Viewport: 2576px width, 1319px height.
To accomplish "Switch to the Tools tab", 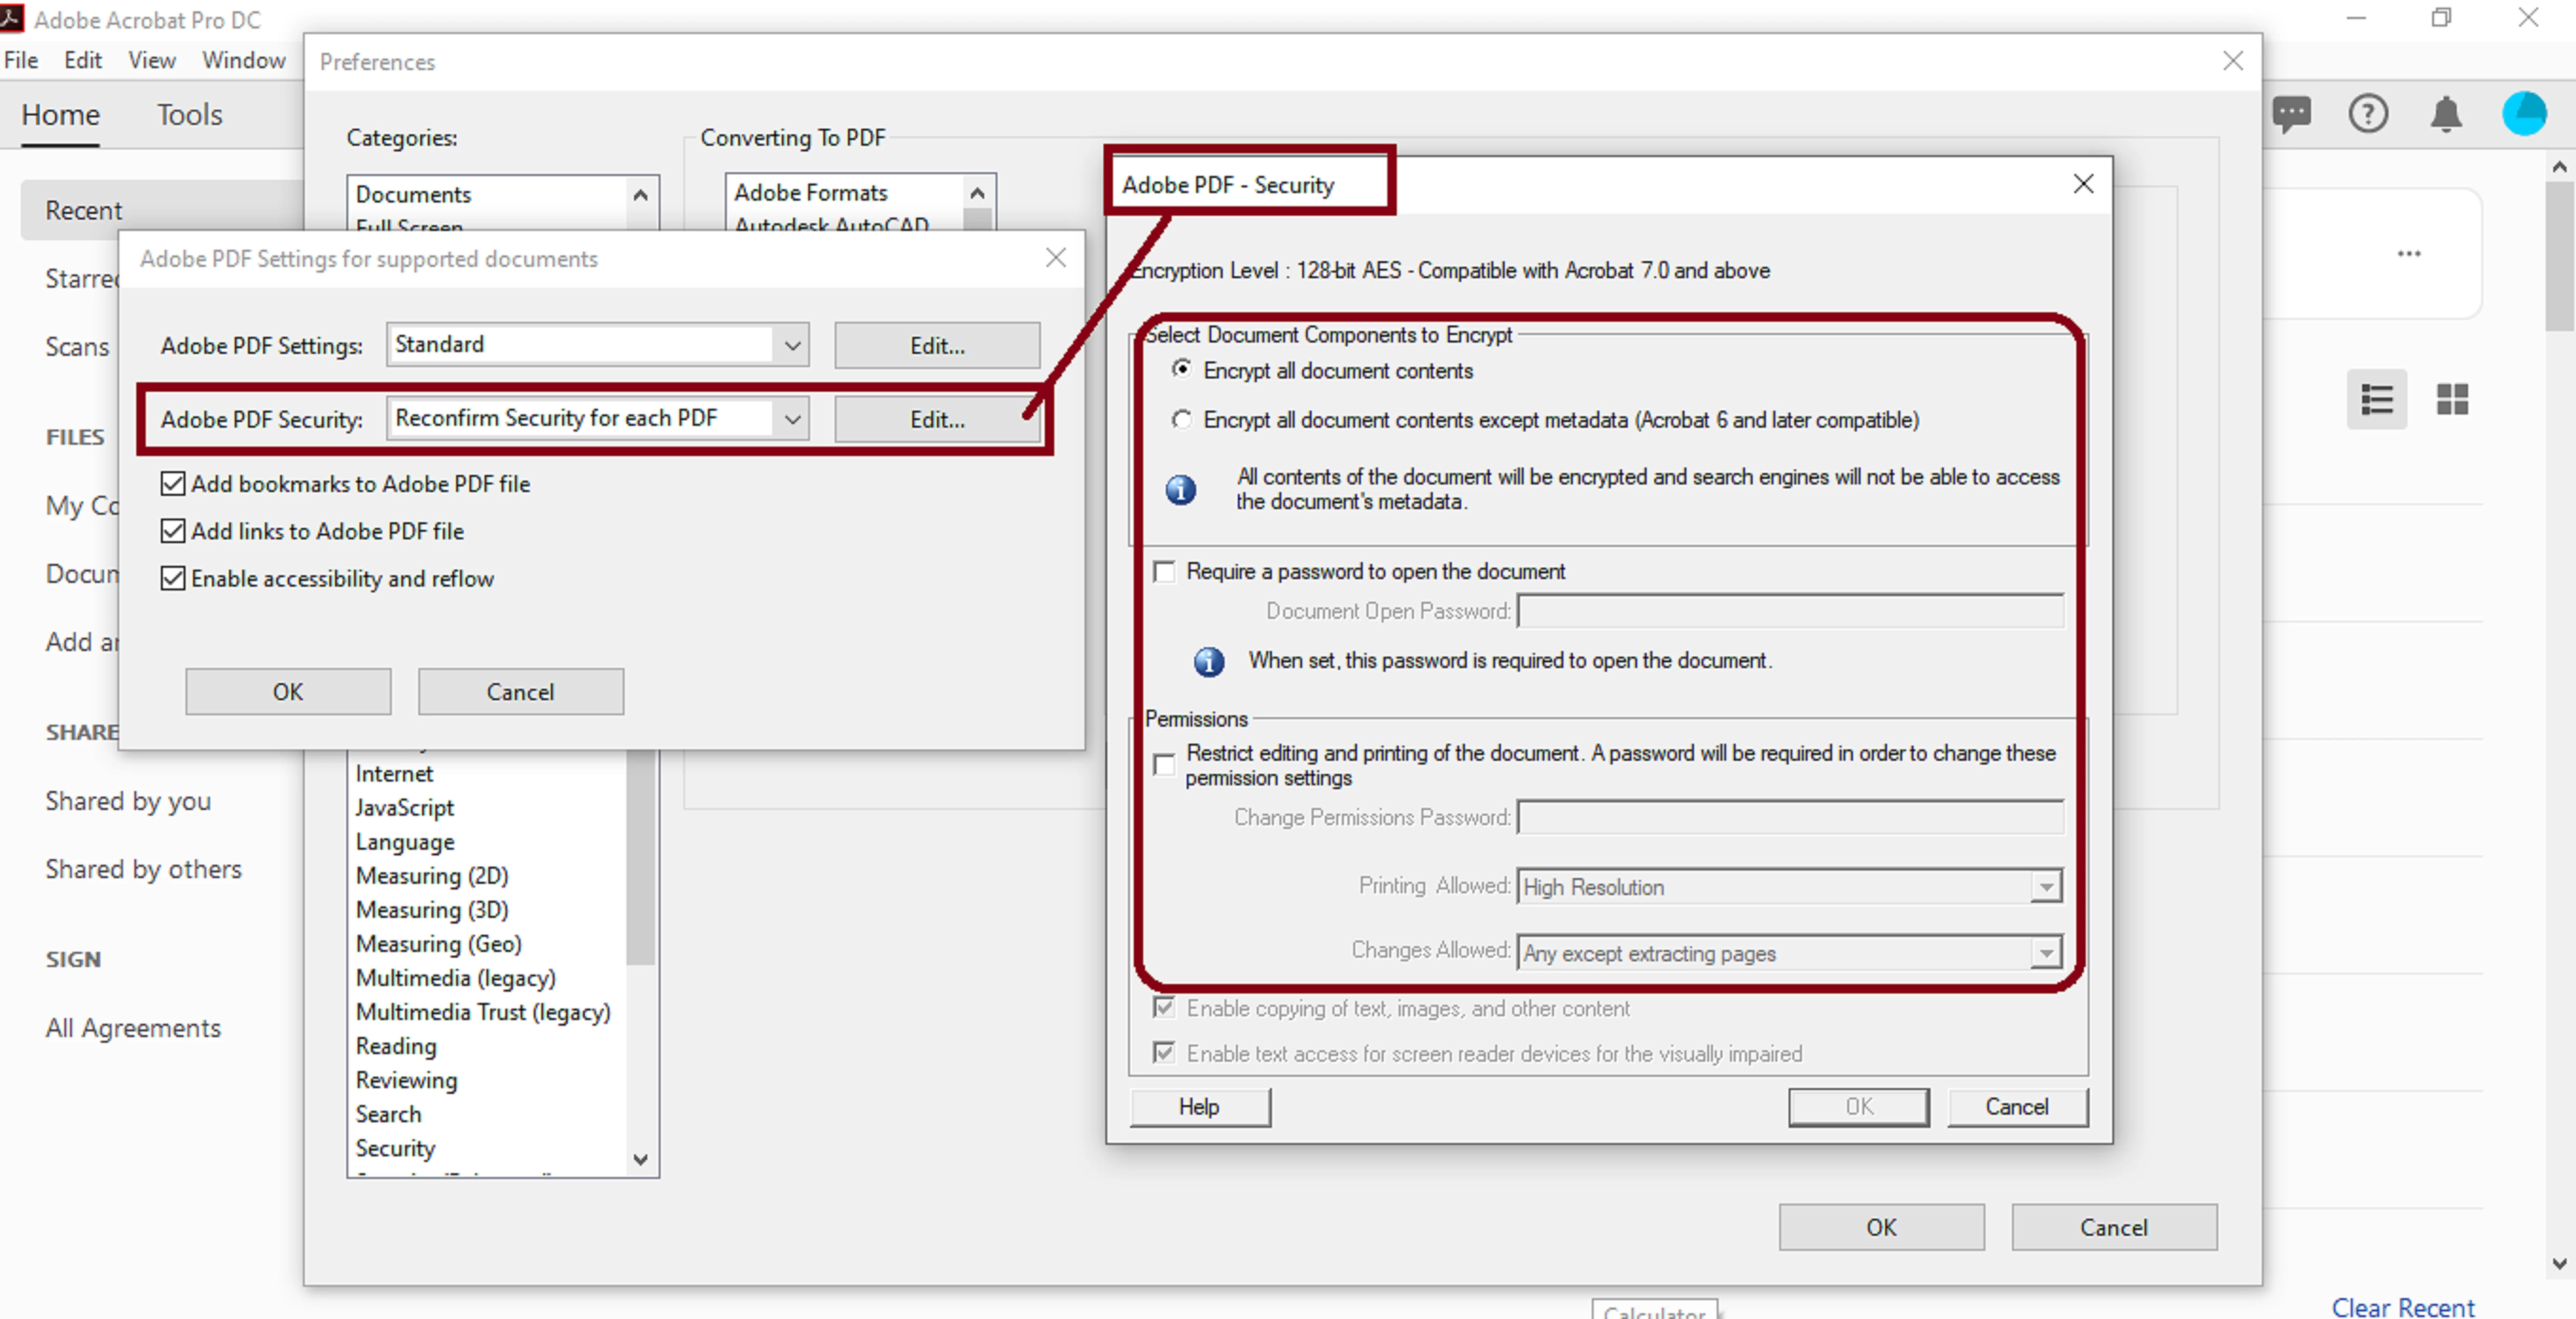I will pyautogui.click(x=189, y=115).
